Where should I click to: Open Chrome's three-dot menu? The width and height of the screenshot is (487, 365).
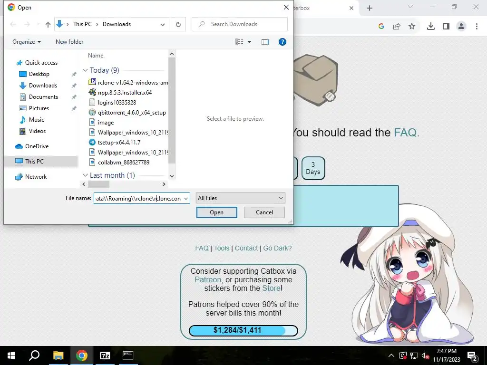(x=477, y=27)
